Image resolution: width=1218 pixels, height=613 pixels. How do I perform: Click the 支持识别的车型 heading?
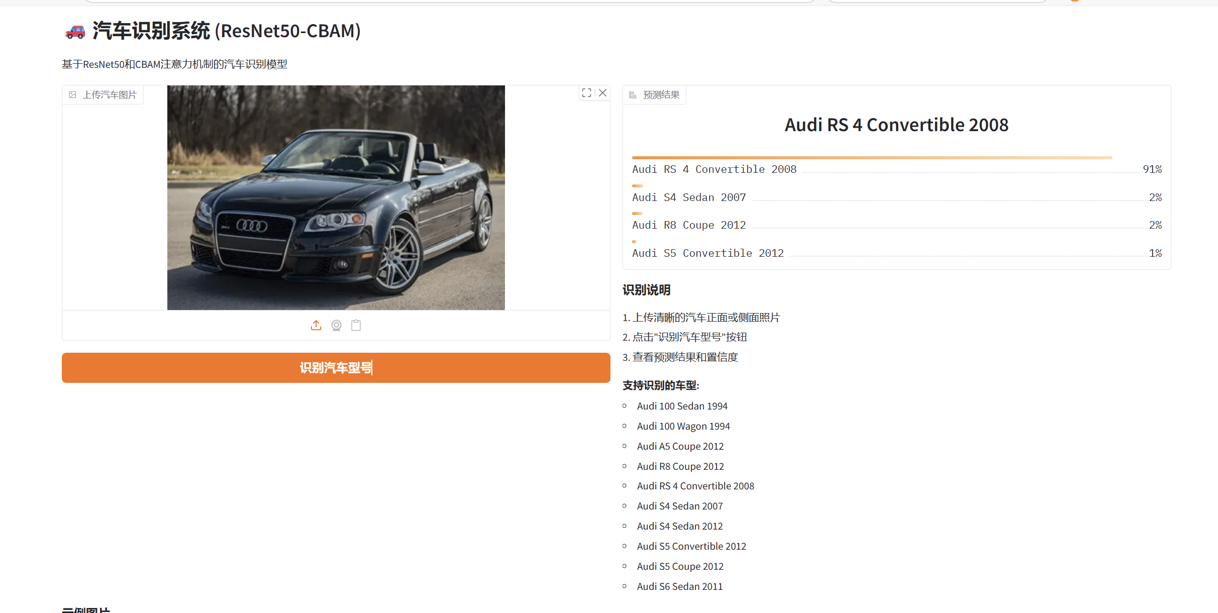click(661, 385)
